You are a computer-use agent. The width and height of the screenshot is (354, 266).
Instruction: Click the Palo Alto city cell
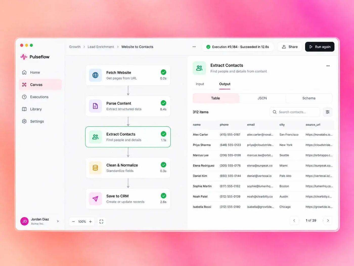[285, 176]
